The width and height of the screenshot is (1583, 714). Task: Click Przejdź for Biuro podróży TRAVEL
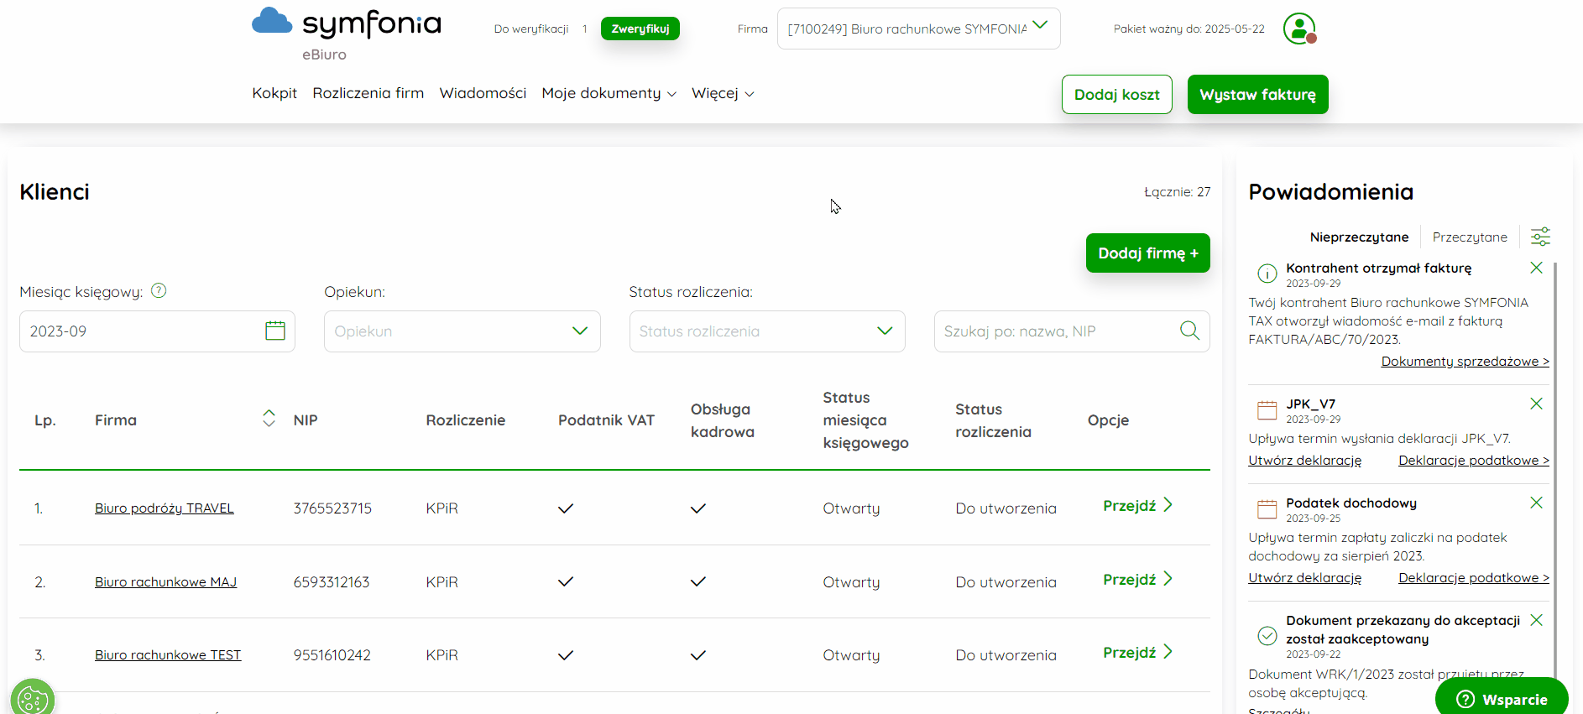click(x=1138, y=506)
